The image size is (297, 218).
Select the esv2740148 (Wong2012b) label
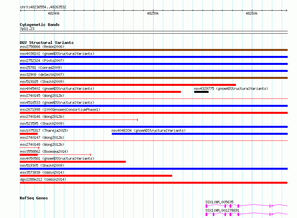point(42,144)
